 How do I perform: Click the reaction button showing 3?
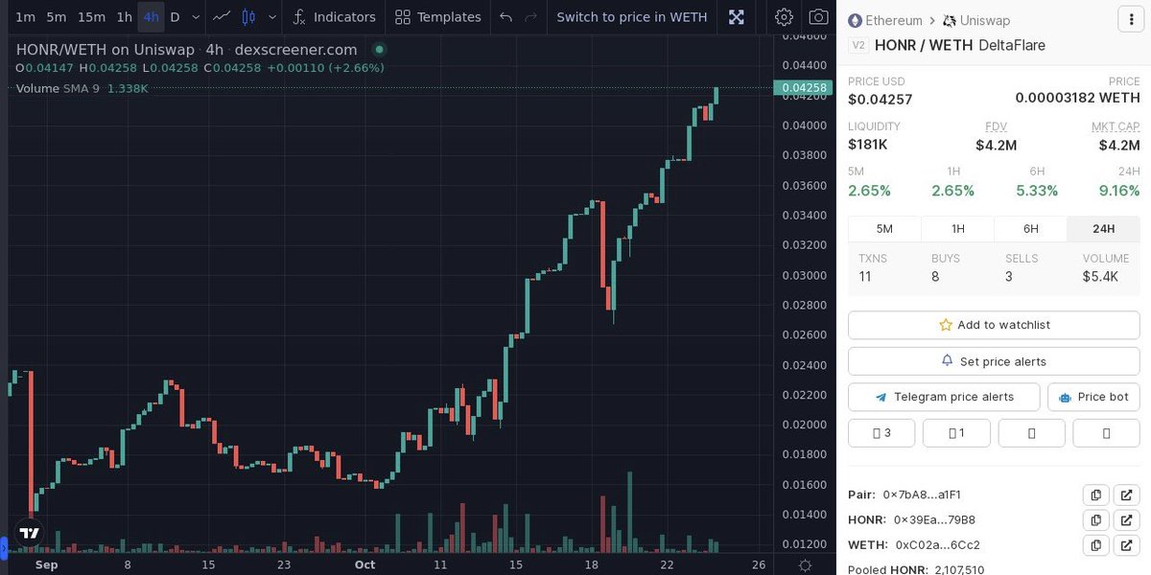point(881,433)
